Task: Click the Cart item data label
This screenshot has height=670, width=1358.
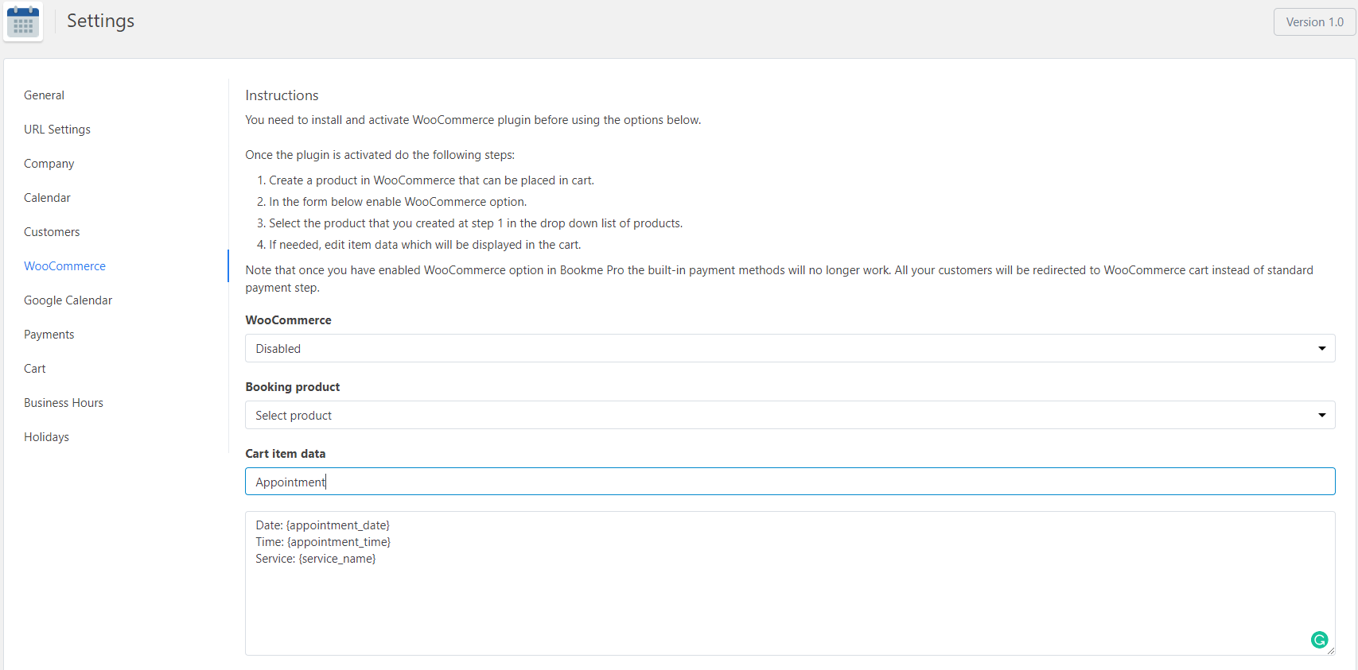Action: coord(285,454)
